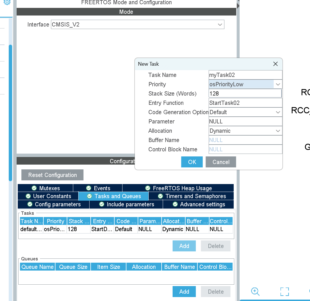Open the Include parameters tab
The height and width of the screenshot is (301, 310).
pos(126,204)
